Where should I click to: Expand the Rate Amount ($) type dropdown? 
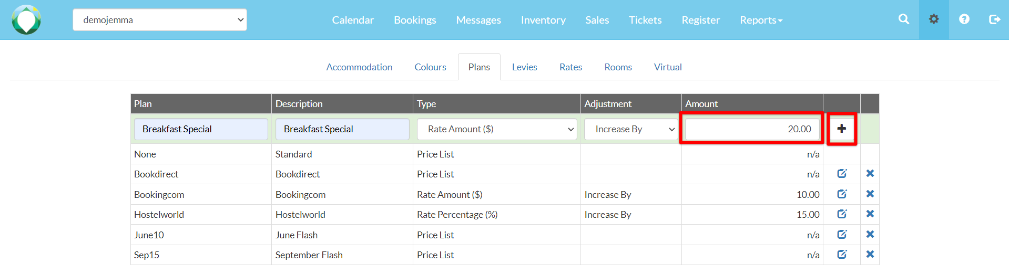496,129
